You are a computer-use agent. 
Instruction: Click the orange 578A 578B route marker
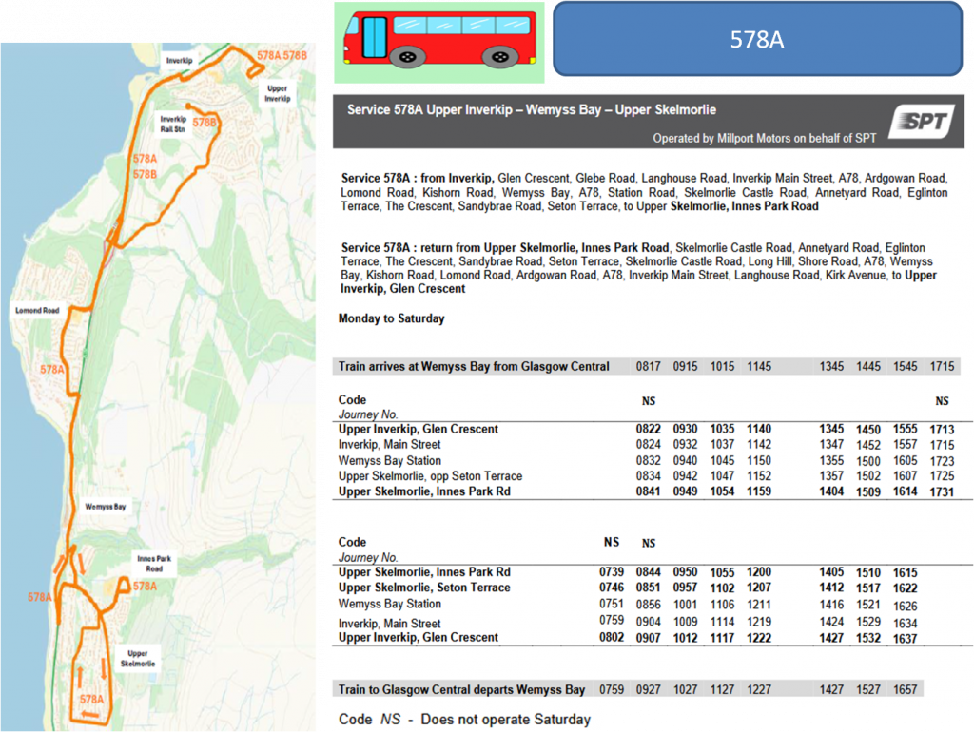point(282,55)
